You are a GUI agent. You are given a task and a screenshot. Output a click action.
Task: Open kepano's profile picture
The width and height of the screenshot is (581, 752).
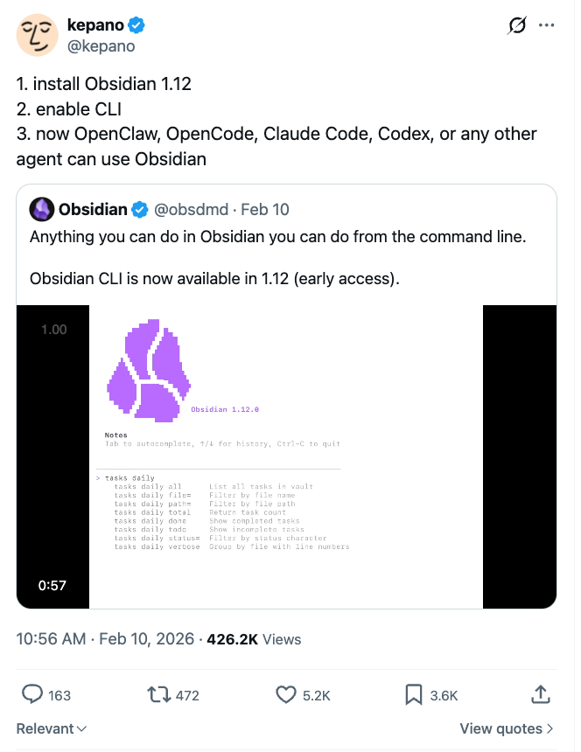pos(37,35)
